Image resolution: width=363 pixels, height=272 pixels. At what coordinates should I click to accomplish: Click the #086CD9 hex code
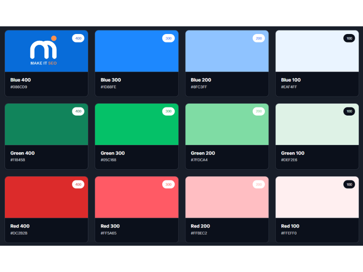[19, 87]
